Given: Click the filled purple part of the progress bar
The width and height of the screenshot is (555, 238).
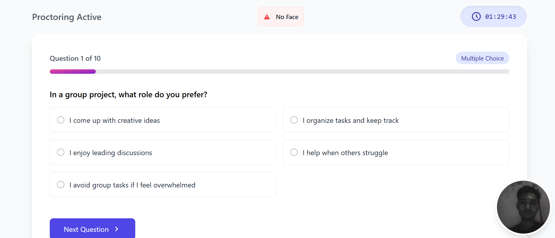Looking at the screenshot, I should point(73,72).
